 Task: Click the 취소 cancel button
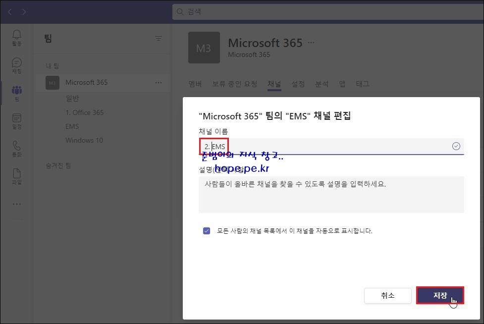coord(388,295)
